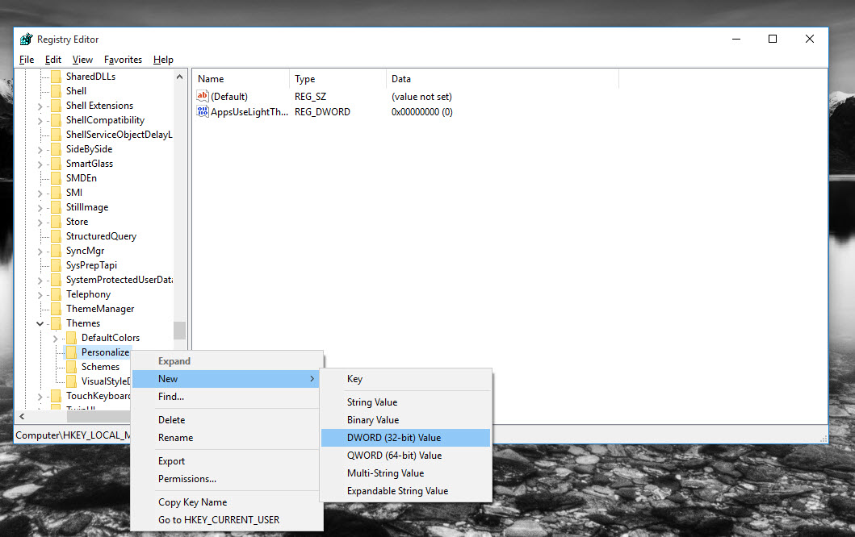This screenshot has width=855, height=537.
Task: Expand the TouchKeyboard key
Action: 40,397
